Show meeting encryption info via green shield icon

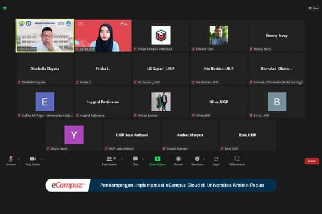tap(5, 8)
